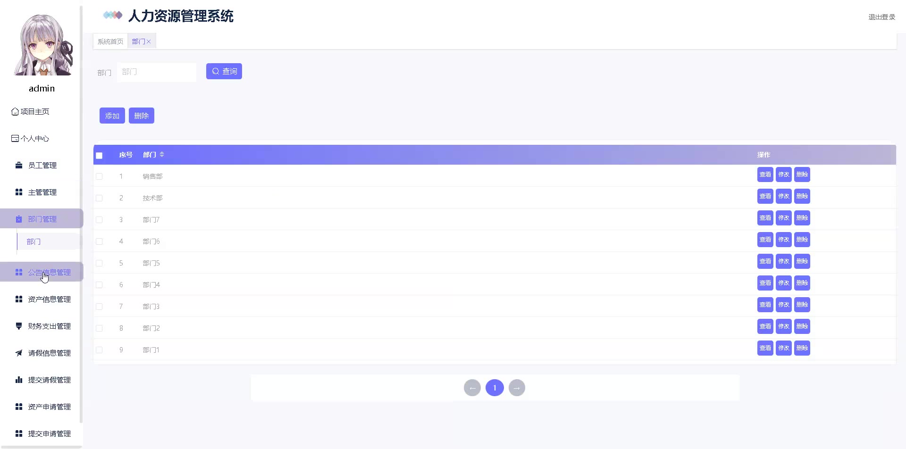Click the bar chart icon for 提交请假管理
Image resolution: width=906 pixels, height=449 pixels.
coord(19,380)
